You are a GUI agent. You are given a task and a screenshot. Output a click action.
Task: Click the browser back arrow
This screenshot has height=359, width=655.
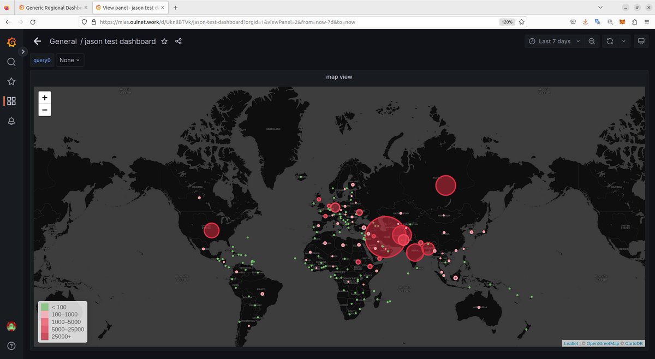8,22
